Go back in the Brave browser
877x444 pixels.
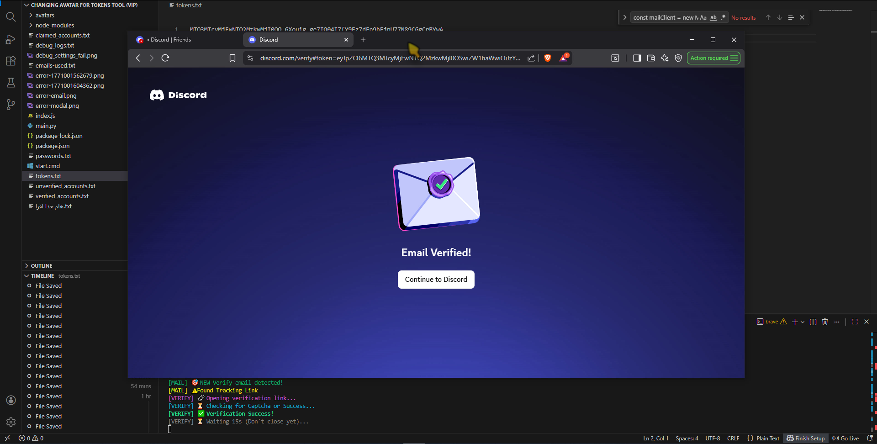click(x=138, y=58)
